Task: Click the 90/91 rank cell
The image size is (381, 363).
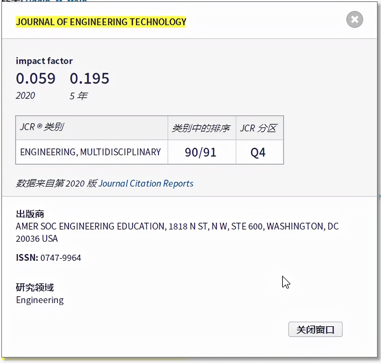Action: tap(201, 152)
